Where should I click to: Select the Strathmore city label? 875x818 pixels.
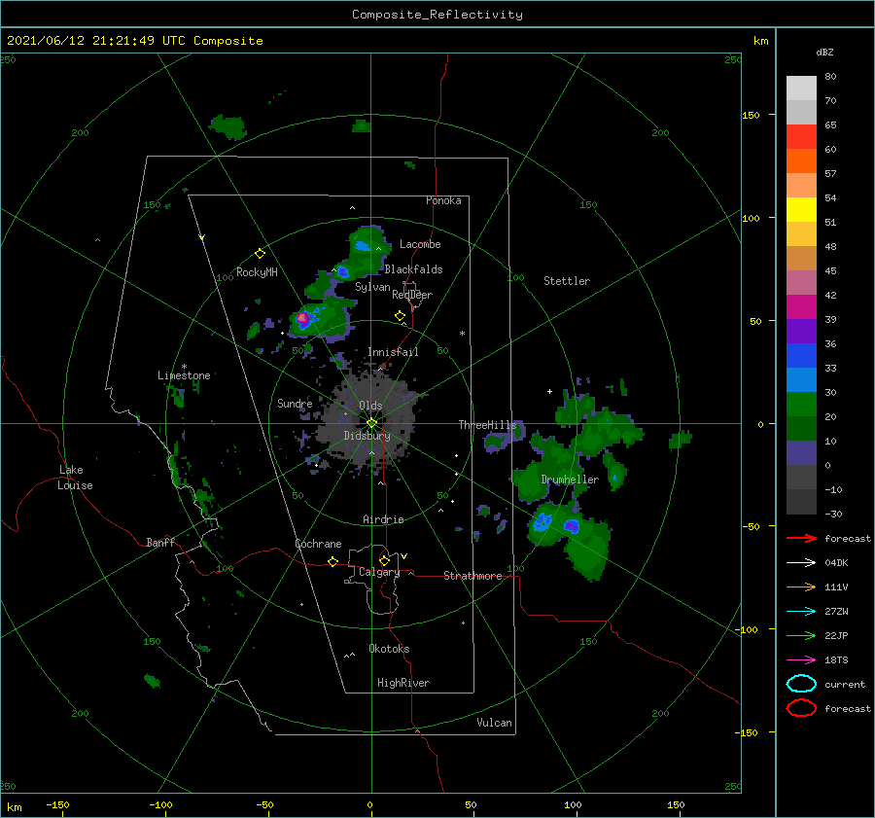(472, 576)
